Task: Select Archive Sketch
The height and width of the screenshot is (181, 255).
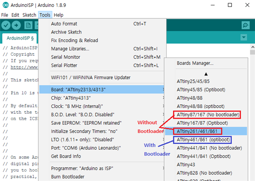Action: (x=102, y=32)
